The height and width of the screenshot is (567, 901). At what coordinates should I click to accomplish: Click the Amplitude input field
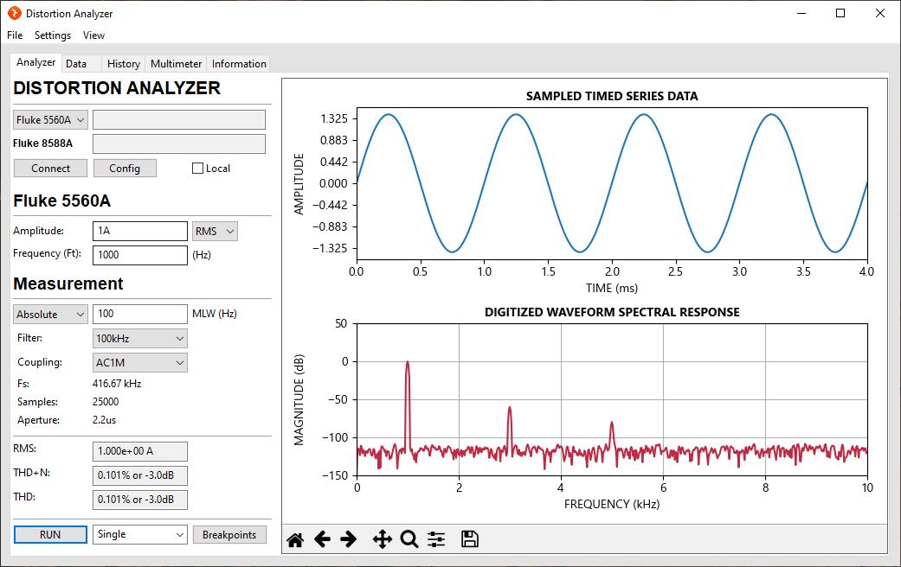tap(139, 232)
